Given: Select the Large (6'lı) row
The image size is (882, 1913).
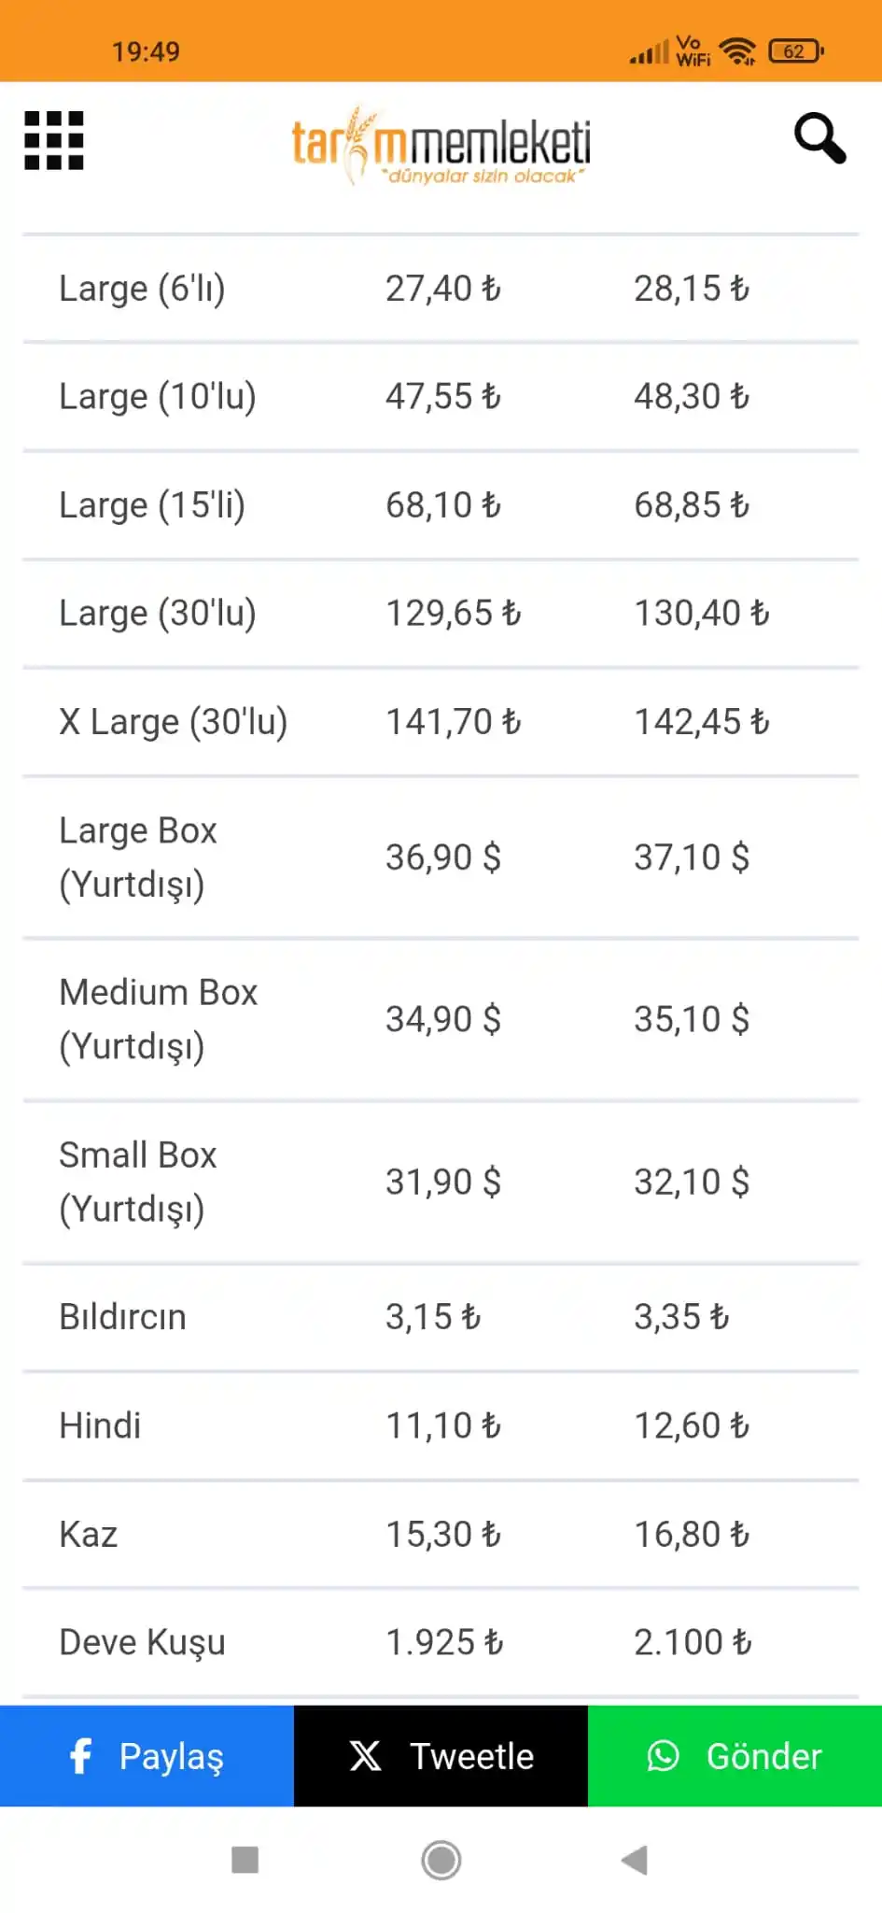Looking at the screenshot, I should (441, 289).
